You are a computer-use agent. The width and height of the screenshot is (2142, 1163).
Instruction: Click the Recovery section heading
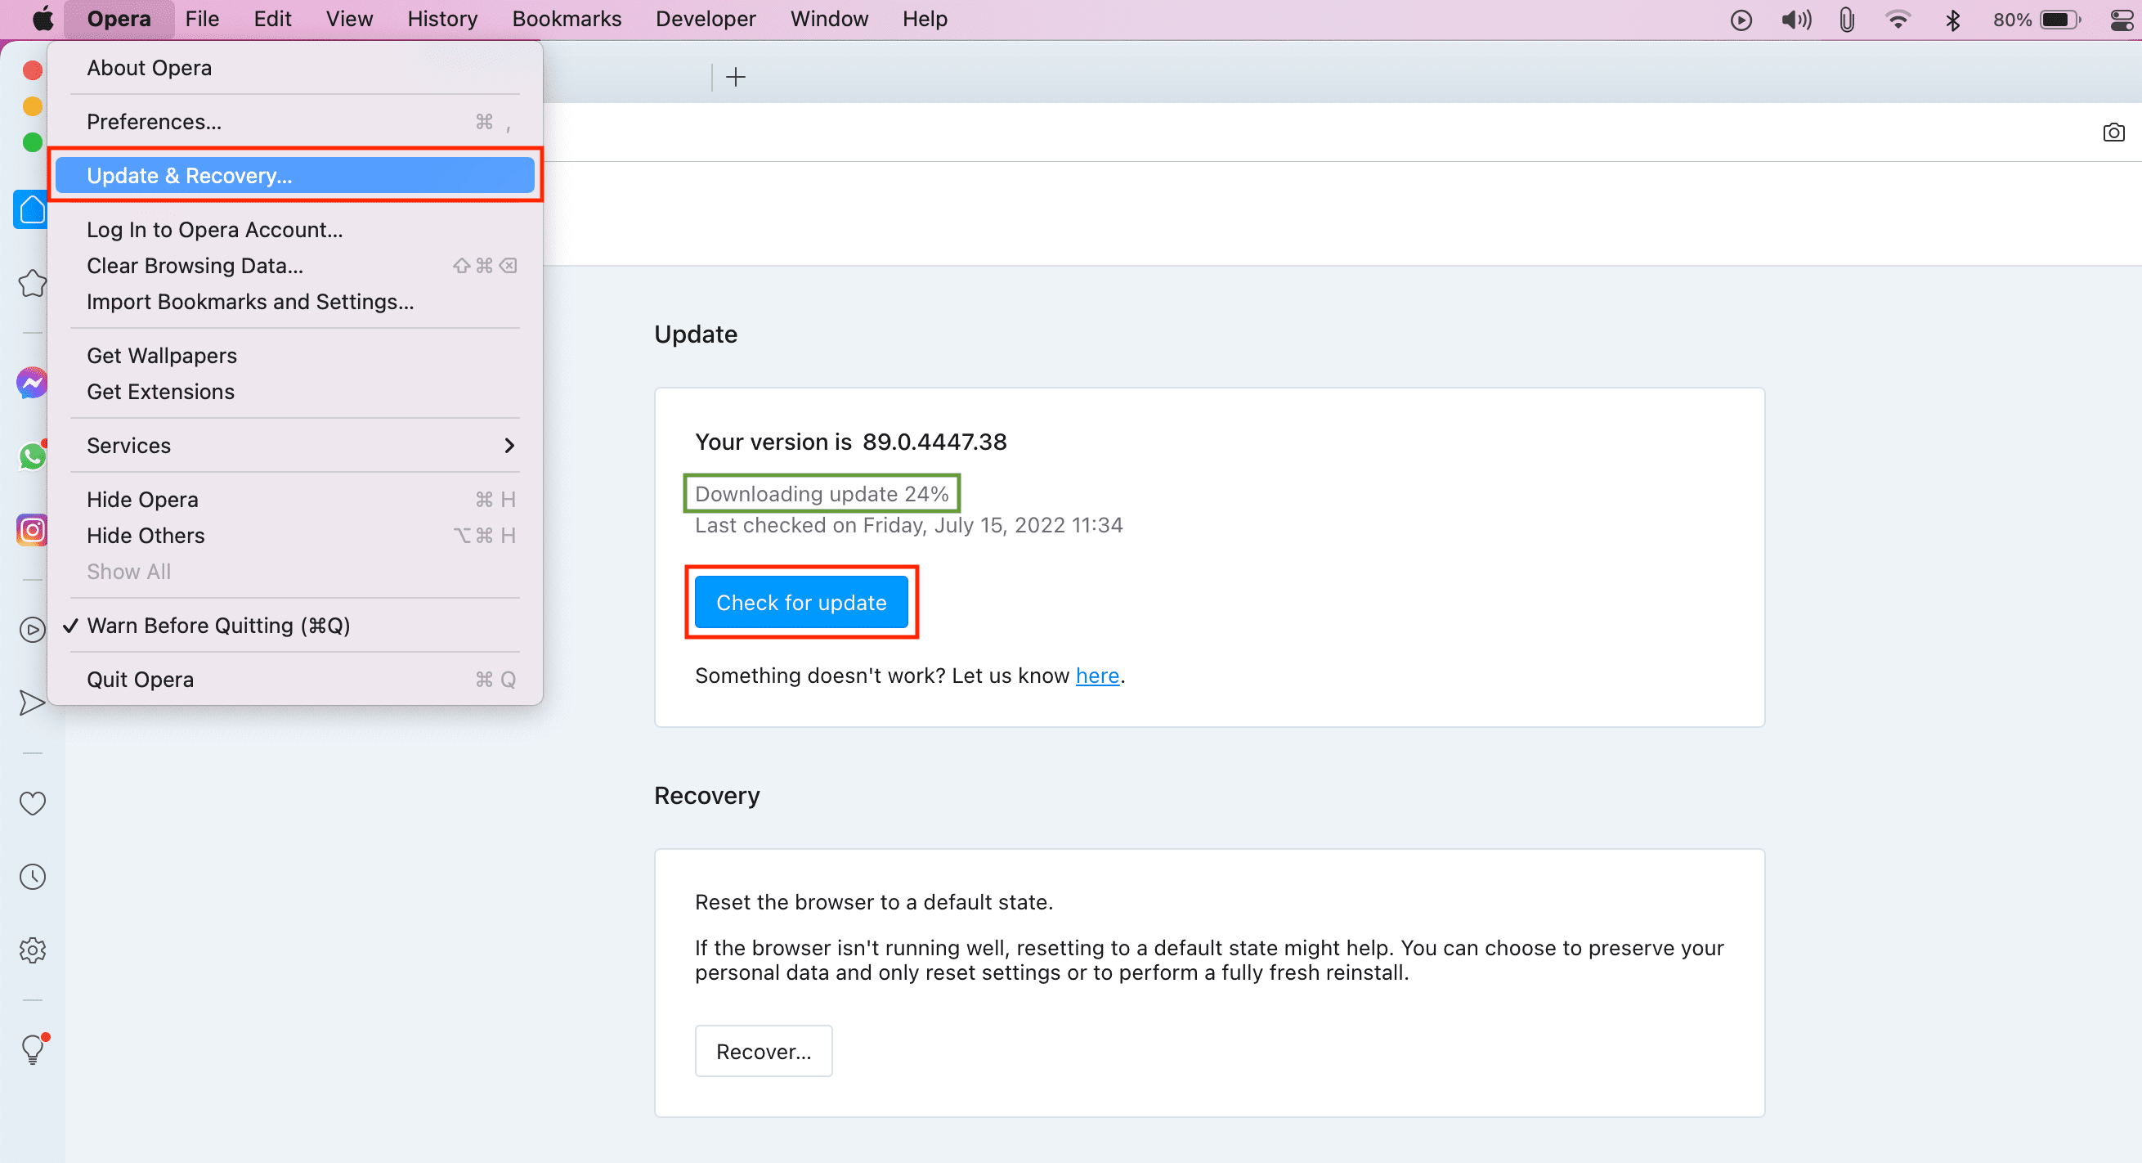[x=707, y=795]
